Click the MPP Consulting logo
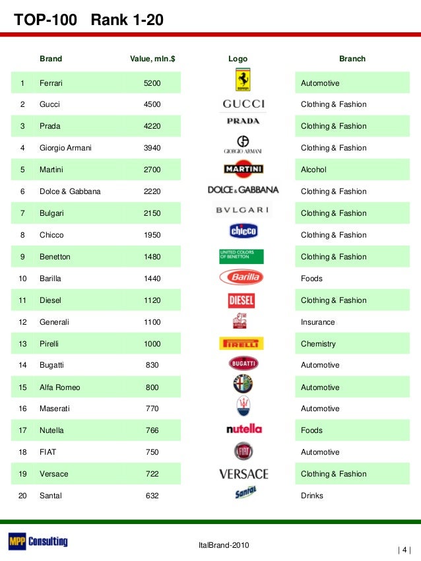 pyautogui.click(x=38, y=541)
